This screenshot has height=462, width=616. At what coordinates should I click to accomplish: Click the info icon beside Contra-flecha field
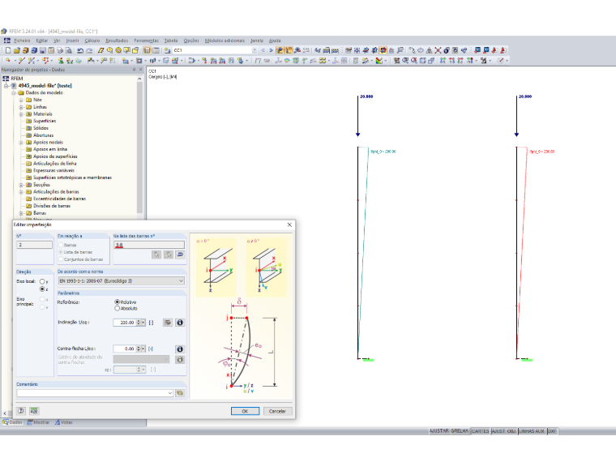(180, 349)
